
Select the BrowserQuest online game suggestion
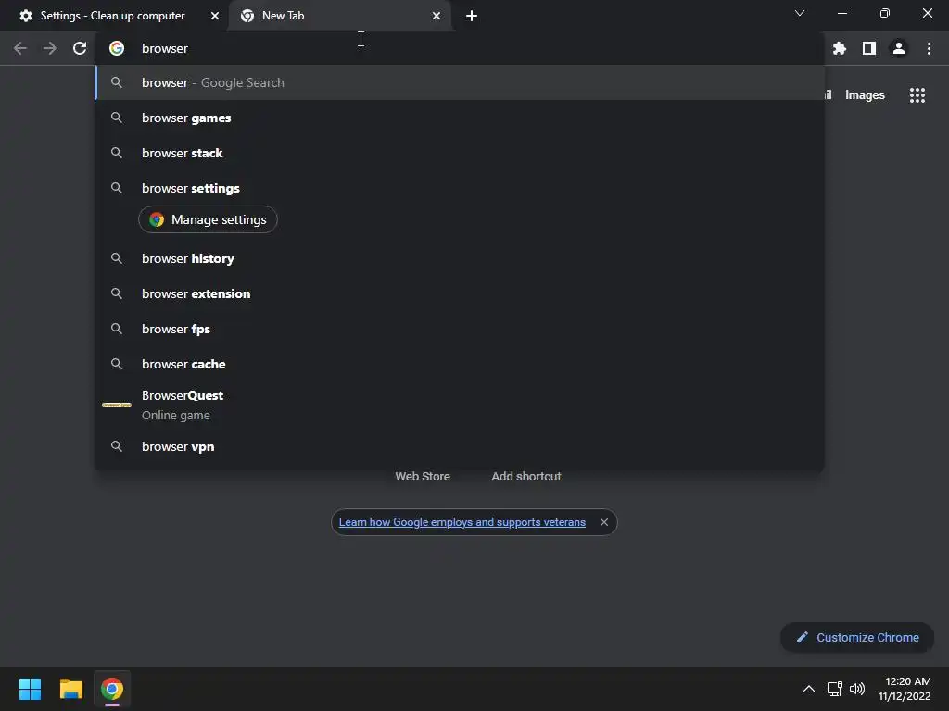pos(460,405)
